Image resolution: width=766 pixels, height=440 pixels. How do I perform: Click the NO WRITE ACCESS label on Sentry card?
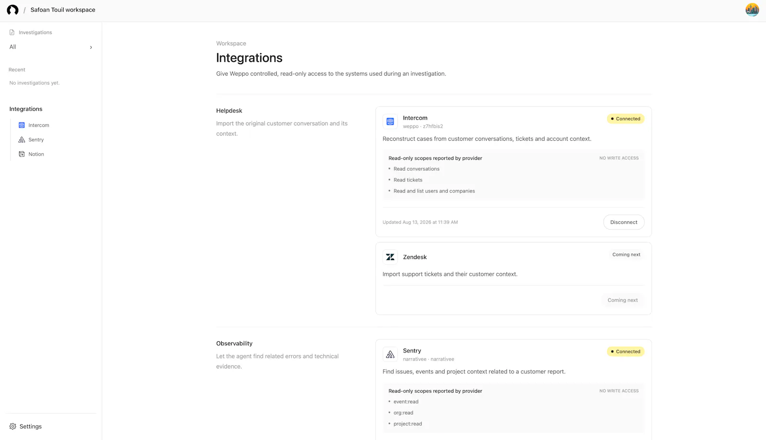pos(619,391)
